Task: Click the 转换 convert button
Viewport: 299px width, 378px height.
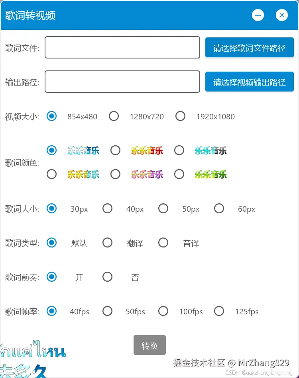Action: point(149,345)
